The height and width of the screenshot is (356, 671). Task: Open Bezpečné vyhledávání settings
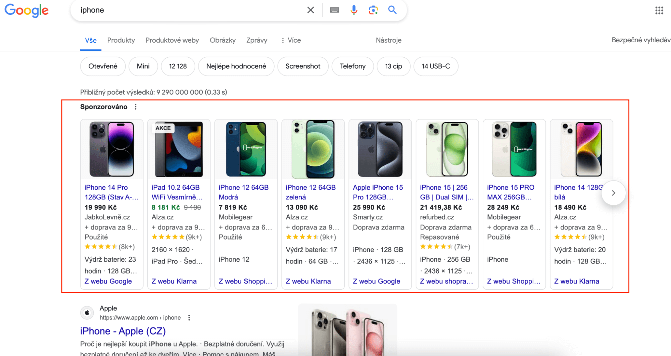click(641, 40)
